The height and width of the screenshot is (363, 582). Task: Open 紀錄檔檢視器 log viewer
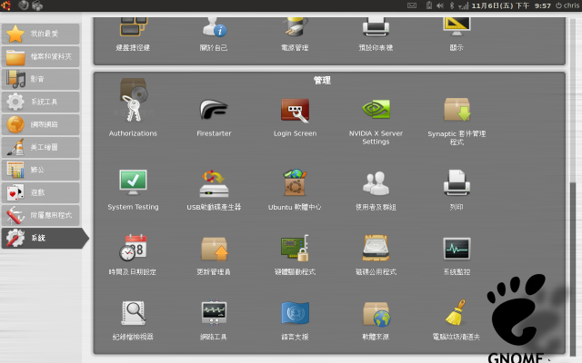click(134, 313)
